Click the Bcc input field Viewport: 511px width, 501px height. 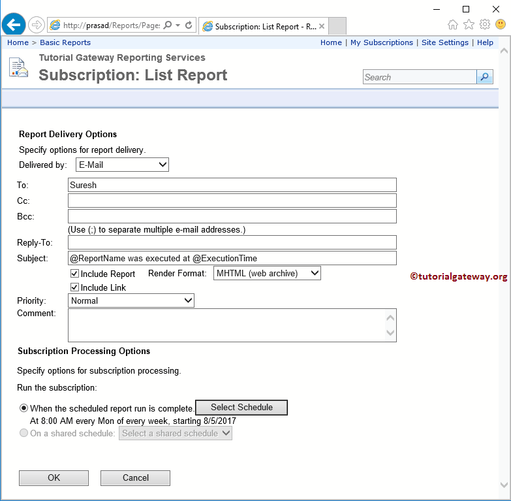(232, 216)
